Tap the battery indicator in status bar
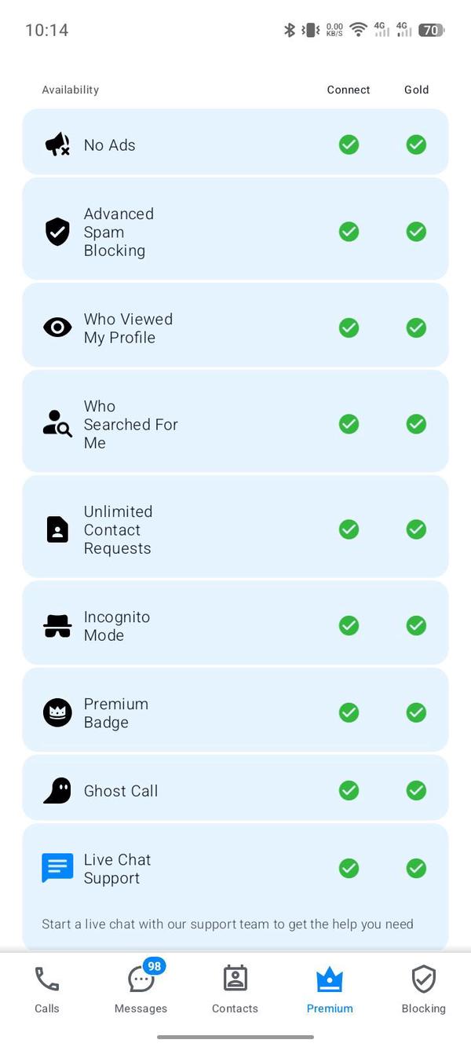The image size is (471, 1047). (x=432, y=30)
